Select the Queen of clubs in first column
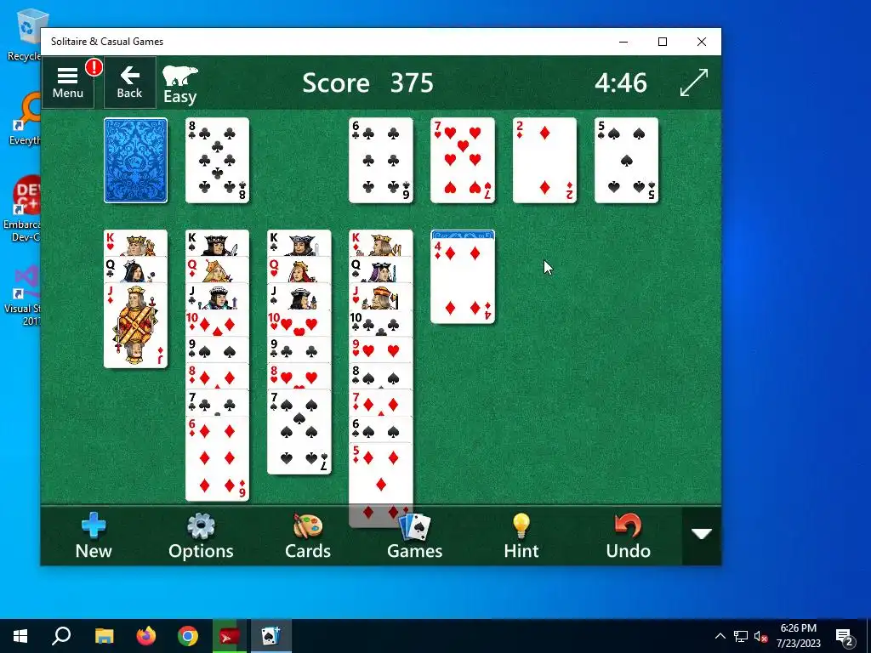The width and height of the screenshot is (871, 653). tap(135, 270)
